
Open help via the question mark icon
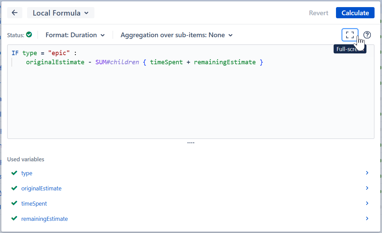367,35
